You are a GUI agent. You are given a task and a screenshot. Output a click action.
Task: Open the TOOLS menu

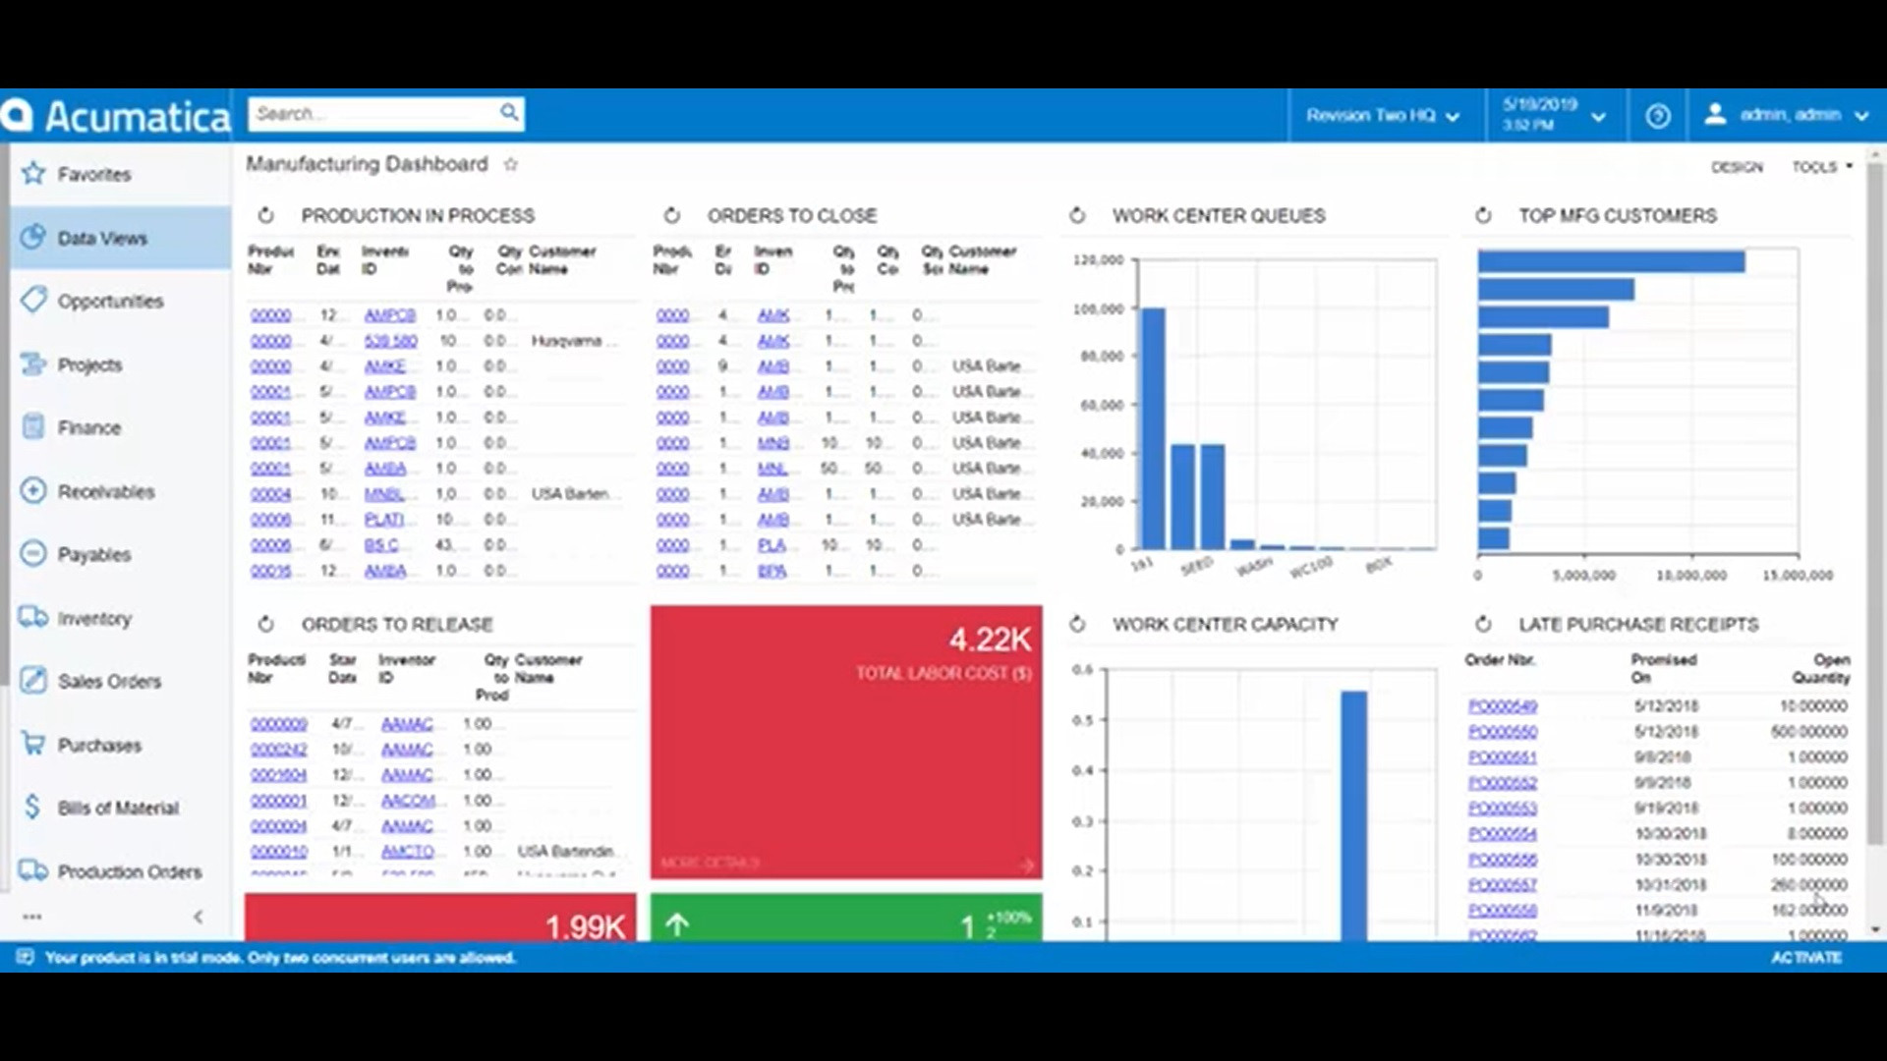(1814, 166)
